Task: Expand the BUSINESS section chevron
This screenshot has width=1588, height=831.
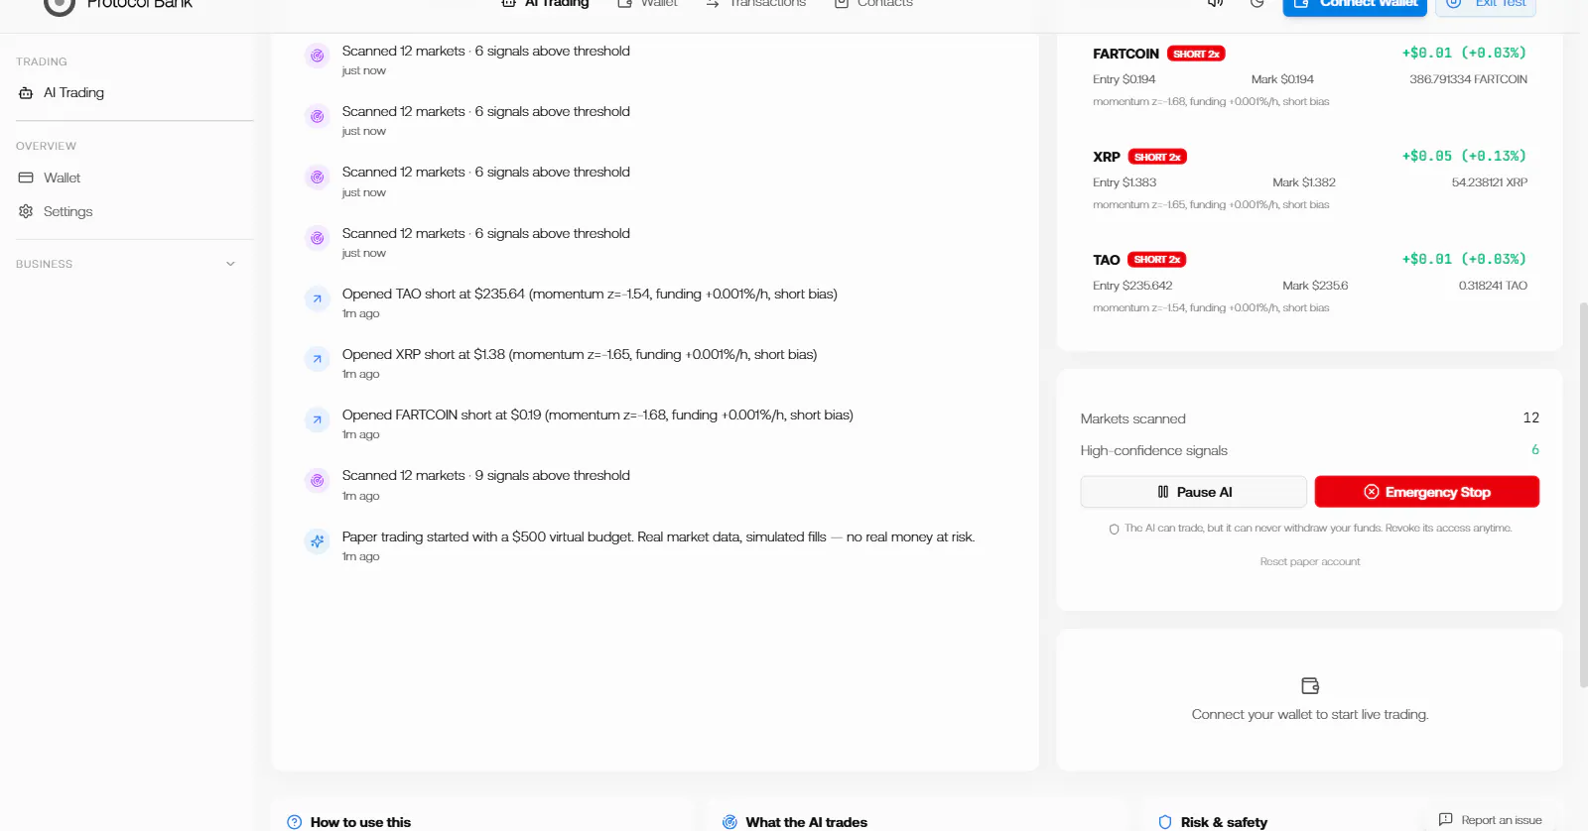Action: coord(230,264)
